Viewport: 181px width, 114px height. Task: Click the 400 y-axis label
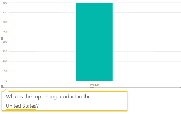click(5, 3)
